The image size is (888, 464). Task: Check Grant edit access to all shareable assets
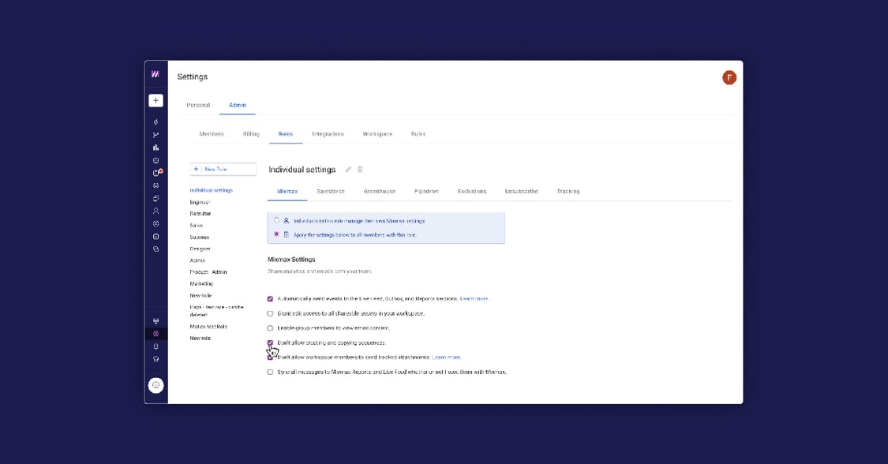click(270, 313)
